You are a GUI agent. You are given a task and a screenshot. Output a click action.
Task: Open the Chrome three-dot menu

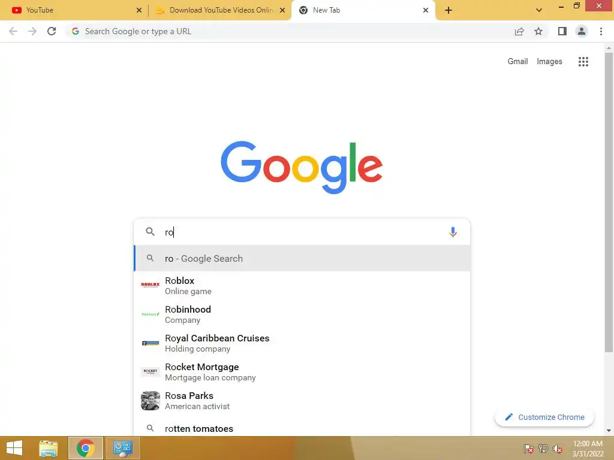[601, 31]
